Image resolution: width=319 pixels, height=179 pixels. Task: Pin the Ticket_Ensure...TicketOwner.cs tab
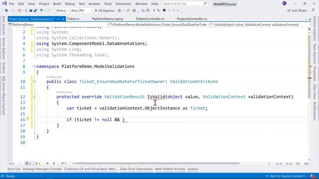click(58, 19)
